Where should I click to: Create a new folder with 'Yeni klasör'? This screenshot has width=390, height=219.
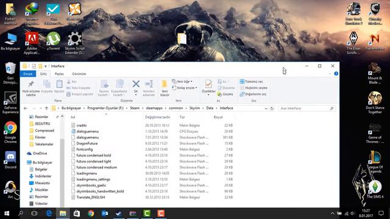pyautogui.click(x=165, y=88)
